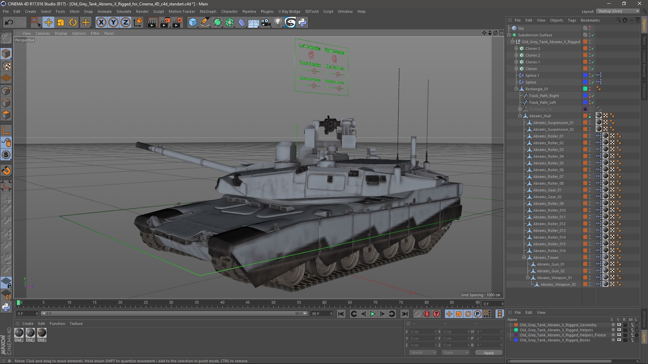This screenshot has width=648, height=364.
Task: Play animation forward
Action: tap(373, 314)
